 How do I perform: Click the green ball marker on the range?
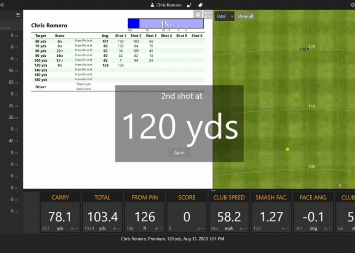pyautogui.click(x=288, y=149)
